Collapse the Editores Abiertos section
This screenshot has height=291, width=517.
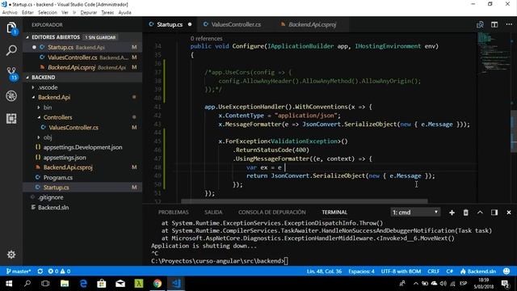82,37
